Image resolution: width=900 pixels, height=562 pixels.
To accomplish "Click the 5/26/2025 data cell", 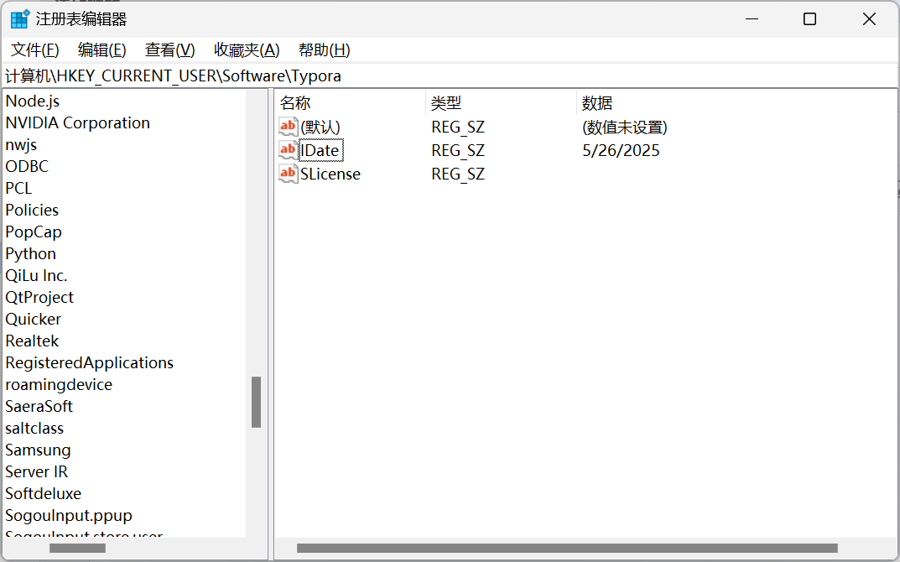I will 621,150.
